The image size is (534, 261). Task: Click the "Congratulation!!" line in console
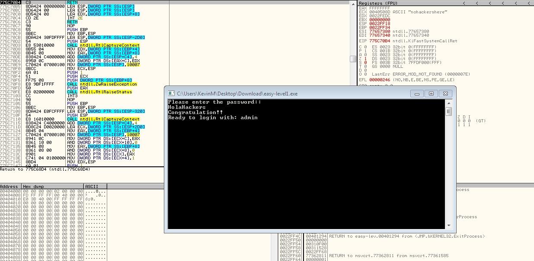click(x=195, y=112)
